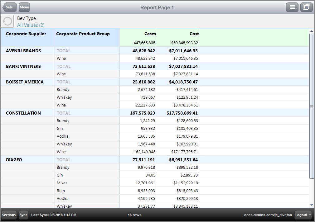This screenshot has width=315, height=222.
Task: Select the Cases column header
Action: pyautogui.click(x=150, y=34)
